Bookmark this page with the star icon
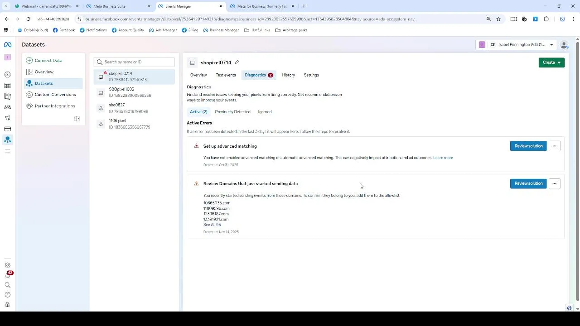The image size is (580, 326). click(498, 19)
